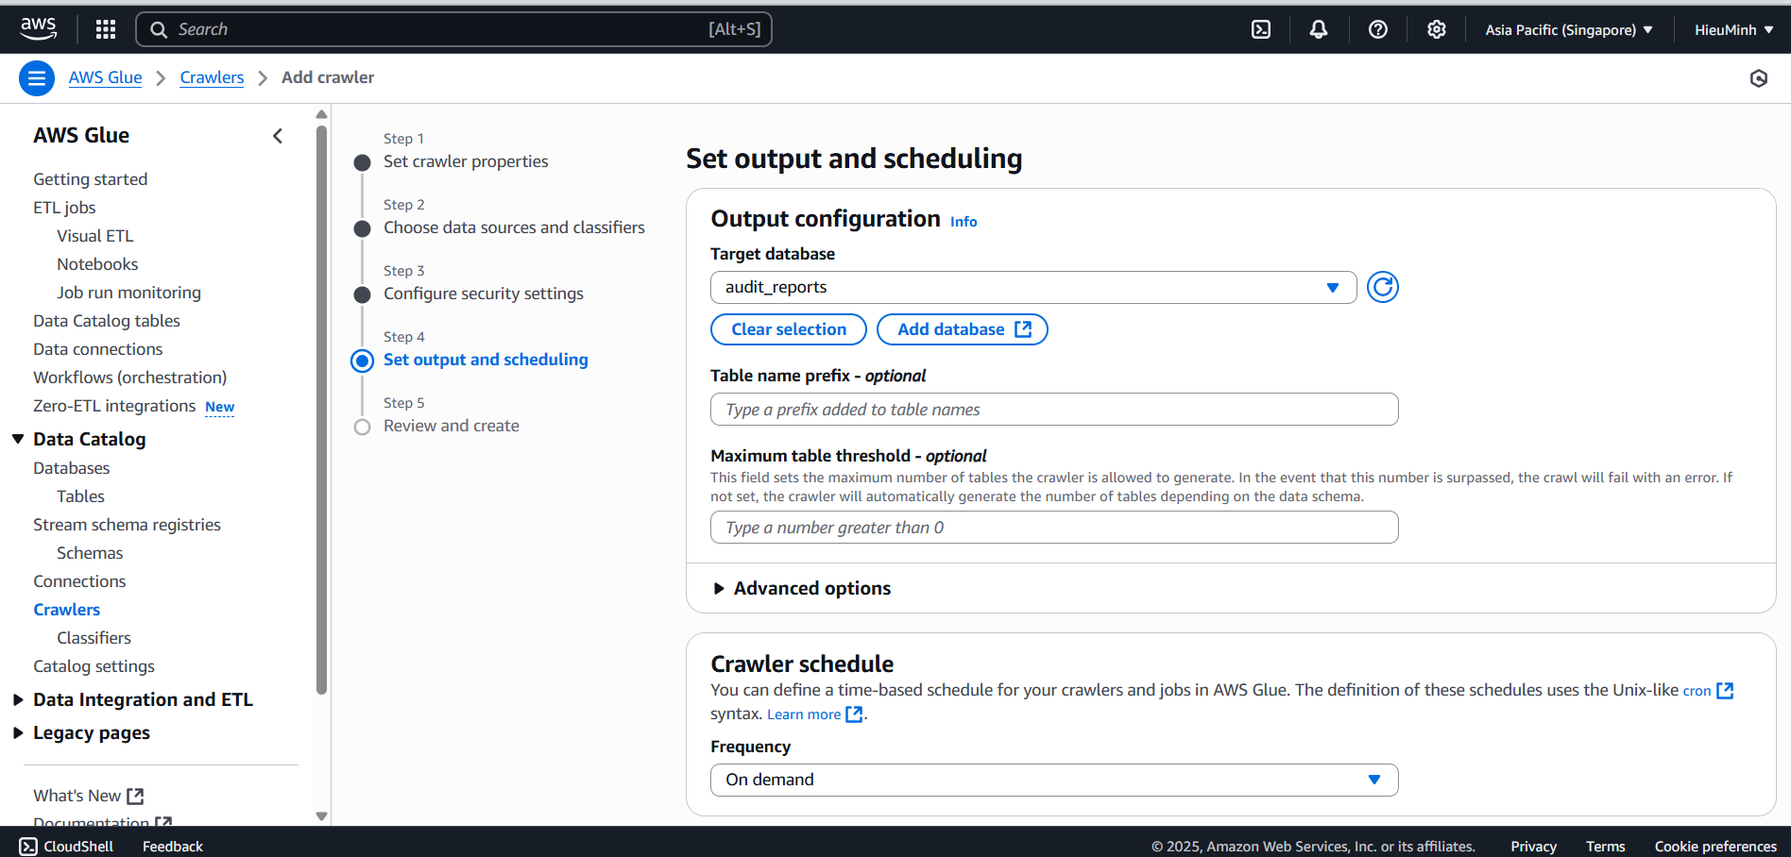Focus the top Search box
Image resolution: width=1791 pixels, height=857 pixels.
pos(454,29)
